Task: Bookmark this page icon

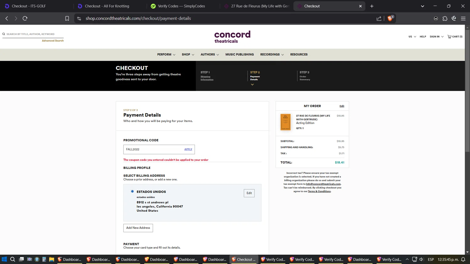Action: tap(67, 18)
